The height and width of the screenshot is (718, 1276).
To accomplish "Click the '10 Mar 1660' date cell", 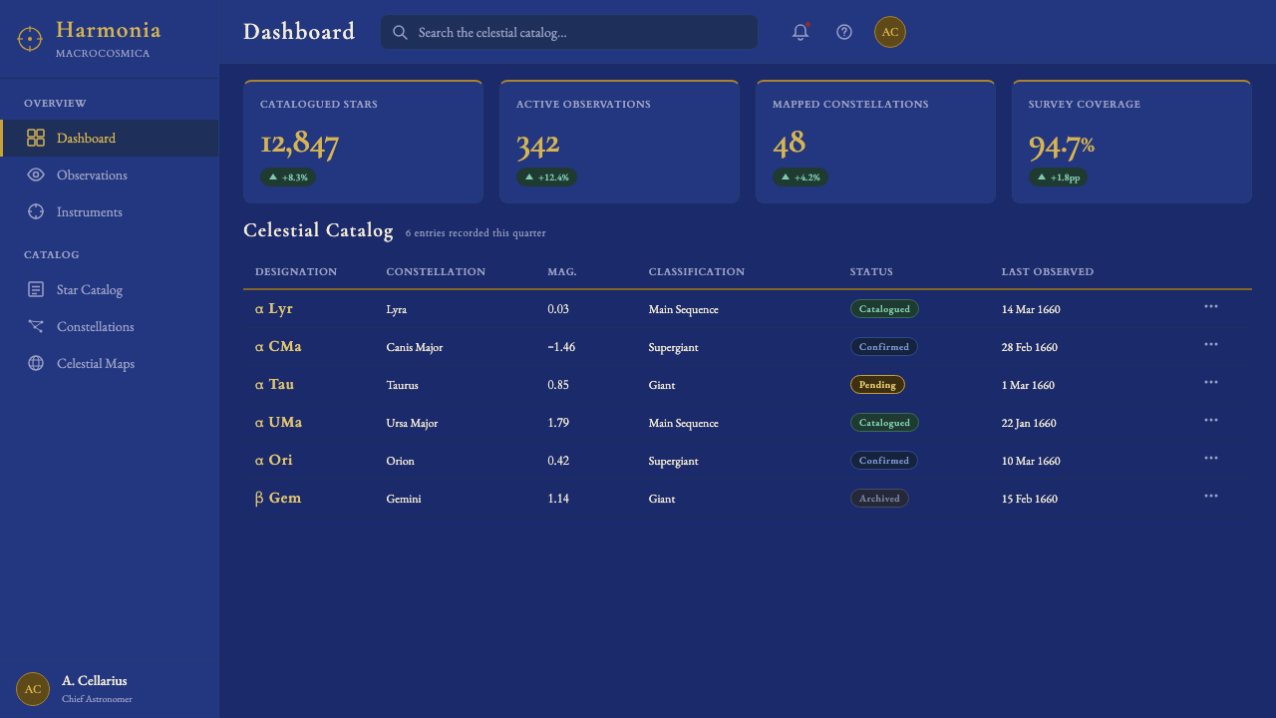I will tap(1031, 461).
